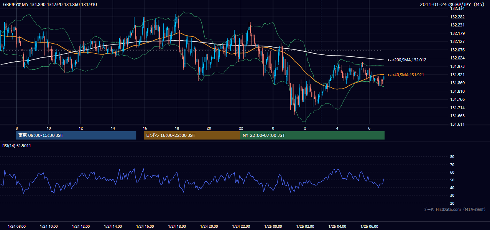
Task: Click the HistData.com data source credit
Action: pyautogui.click(x=455, y=209)
